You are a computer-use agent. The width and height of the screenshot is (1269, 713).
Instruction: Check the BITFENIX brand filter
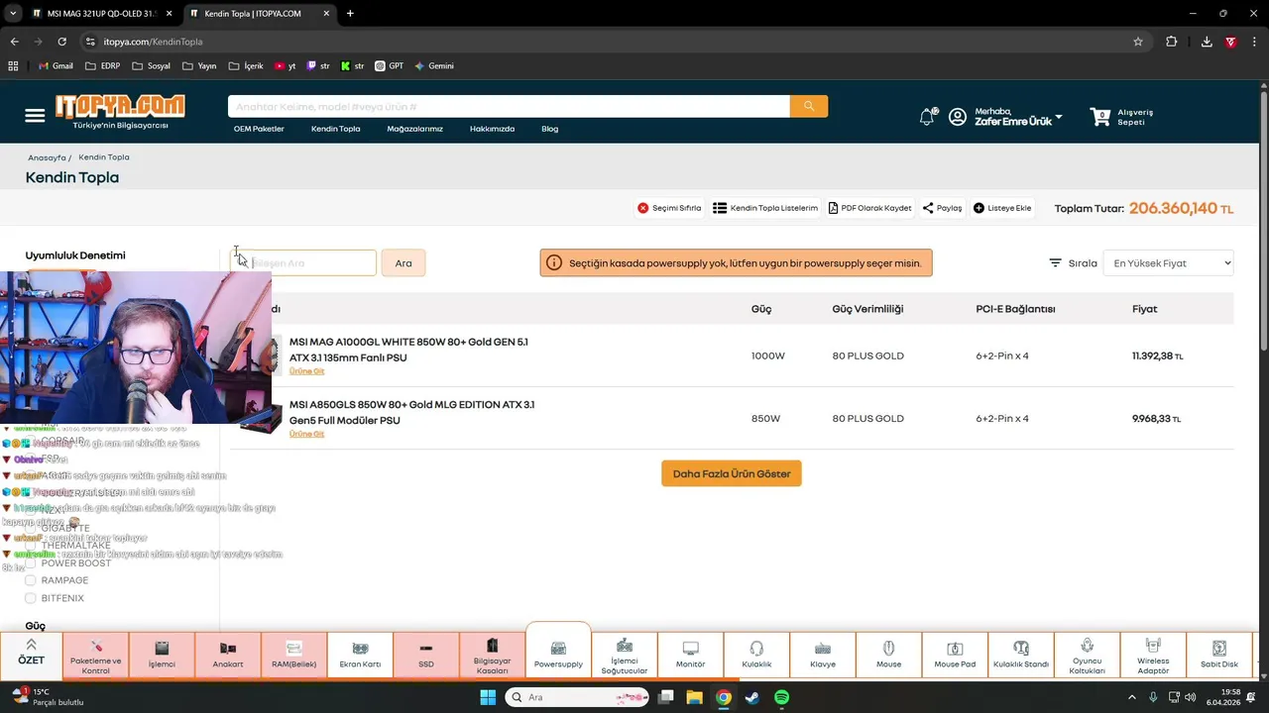click(x=31, y=598)
